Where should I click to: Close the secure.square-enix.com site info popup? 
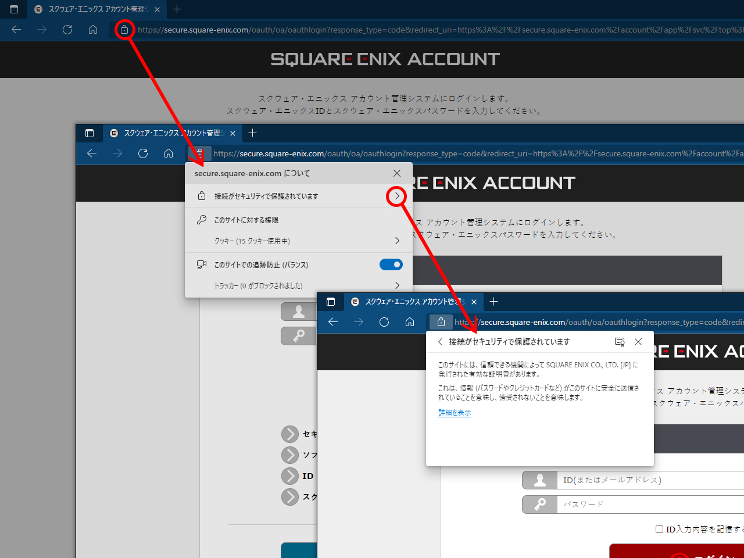(x=397, y=173)
